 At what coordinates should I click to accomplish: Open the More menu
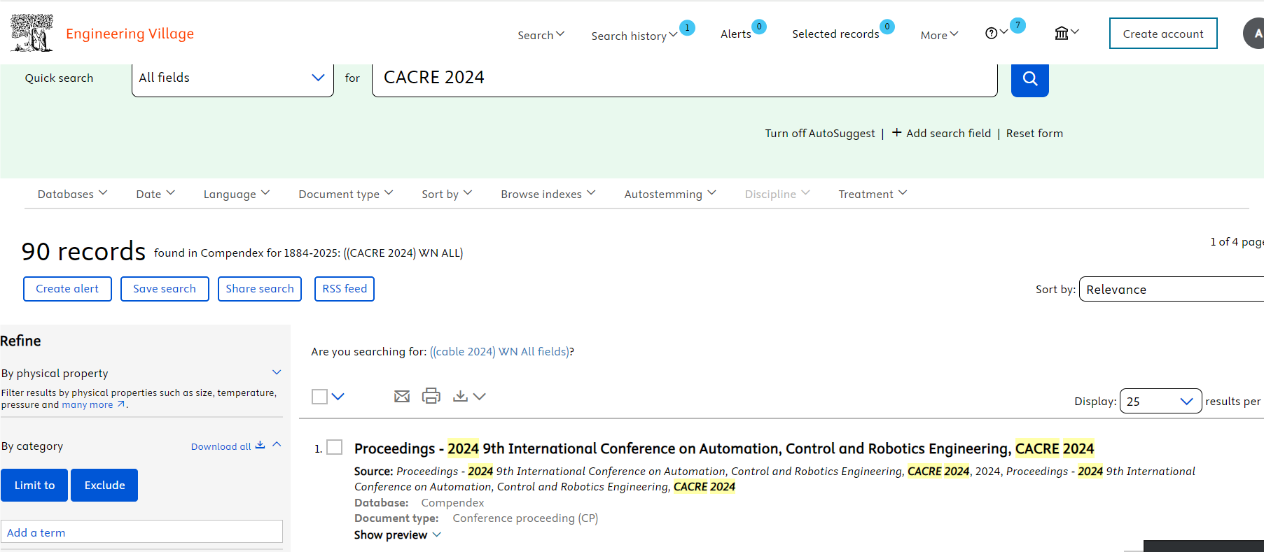click(939, 35)
